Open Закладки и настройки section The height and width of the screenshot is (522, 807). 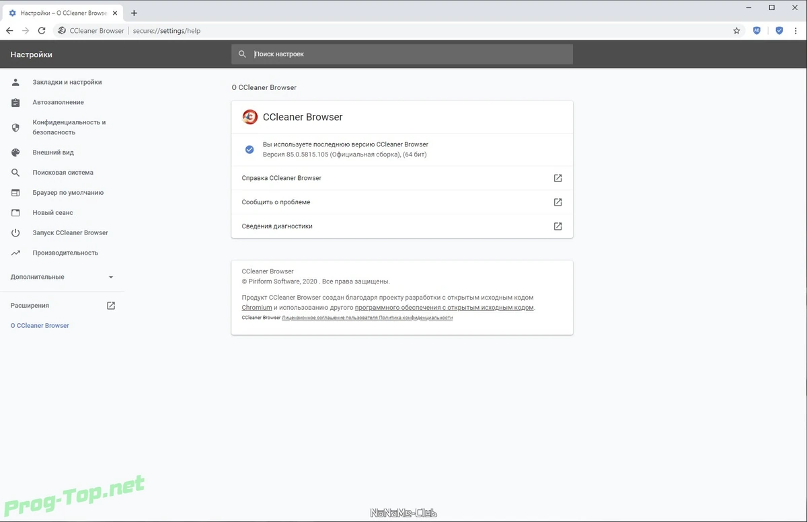coord(67,82)
